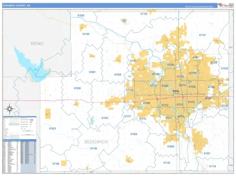Click ZIP code label 67050
The width and height of the screenshot is (236, 177).
coord(77,88)
